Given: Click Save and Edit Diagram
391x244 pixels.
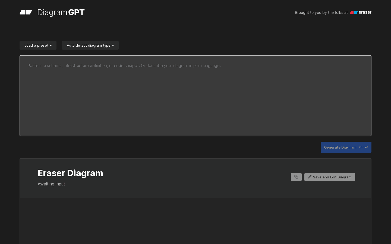Looking at the screenshot, I should 330,177.
